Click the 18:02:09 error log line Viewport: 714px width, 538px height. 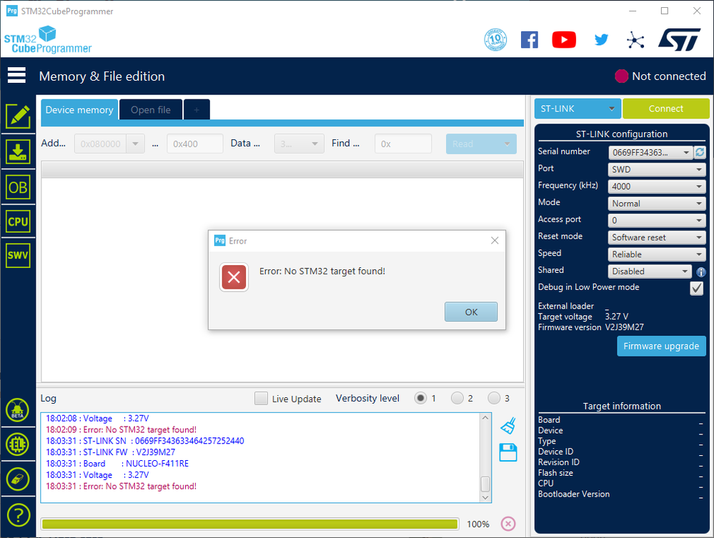pyautogui.click(x=121, y=429)
